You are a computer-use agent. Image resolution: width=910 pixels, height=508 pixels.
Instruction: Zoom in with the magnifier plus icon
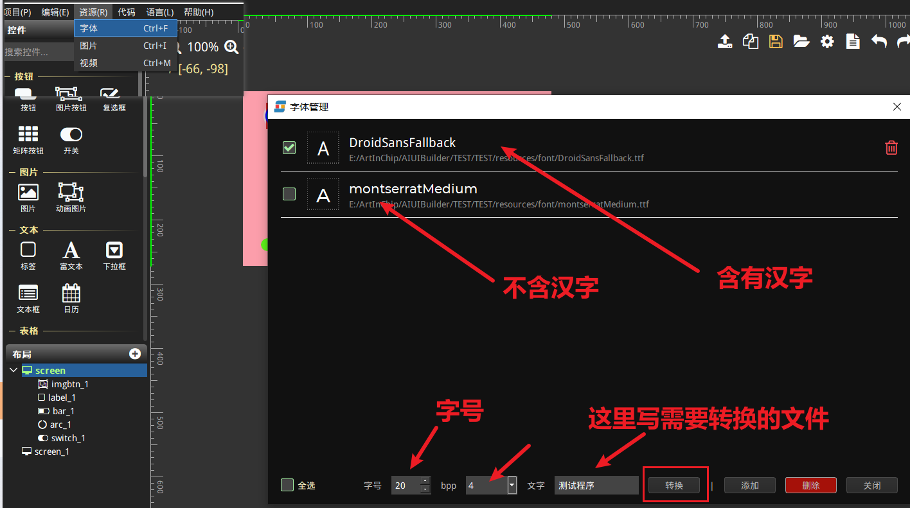[231, 47]
